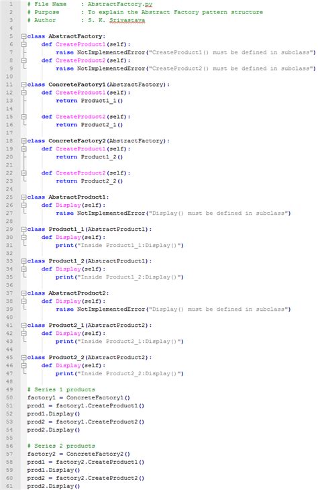Collapse class Product2_1 fold marker

[23, 326]
